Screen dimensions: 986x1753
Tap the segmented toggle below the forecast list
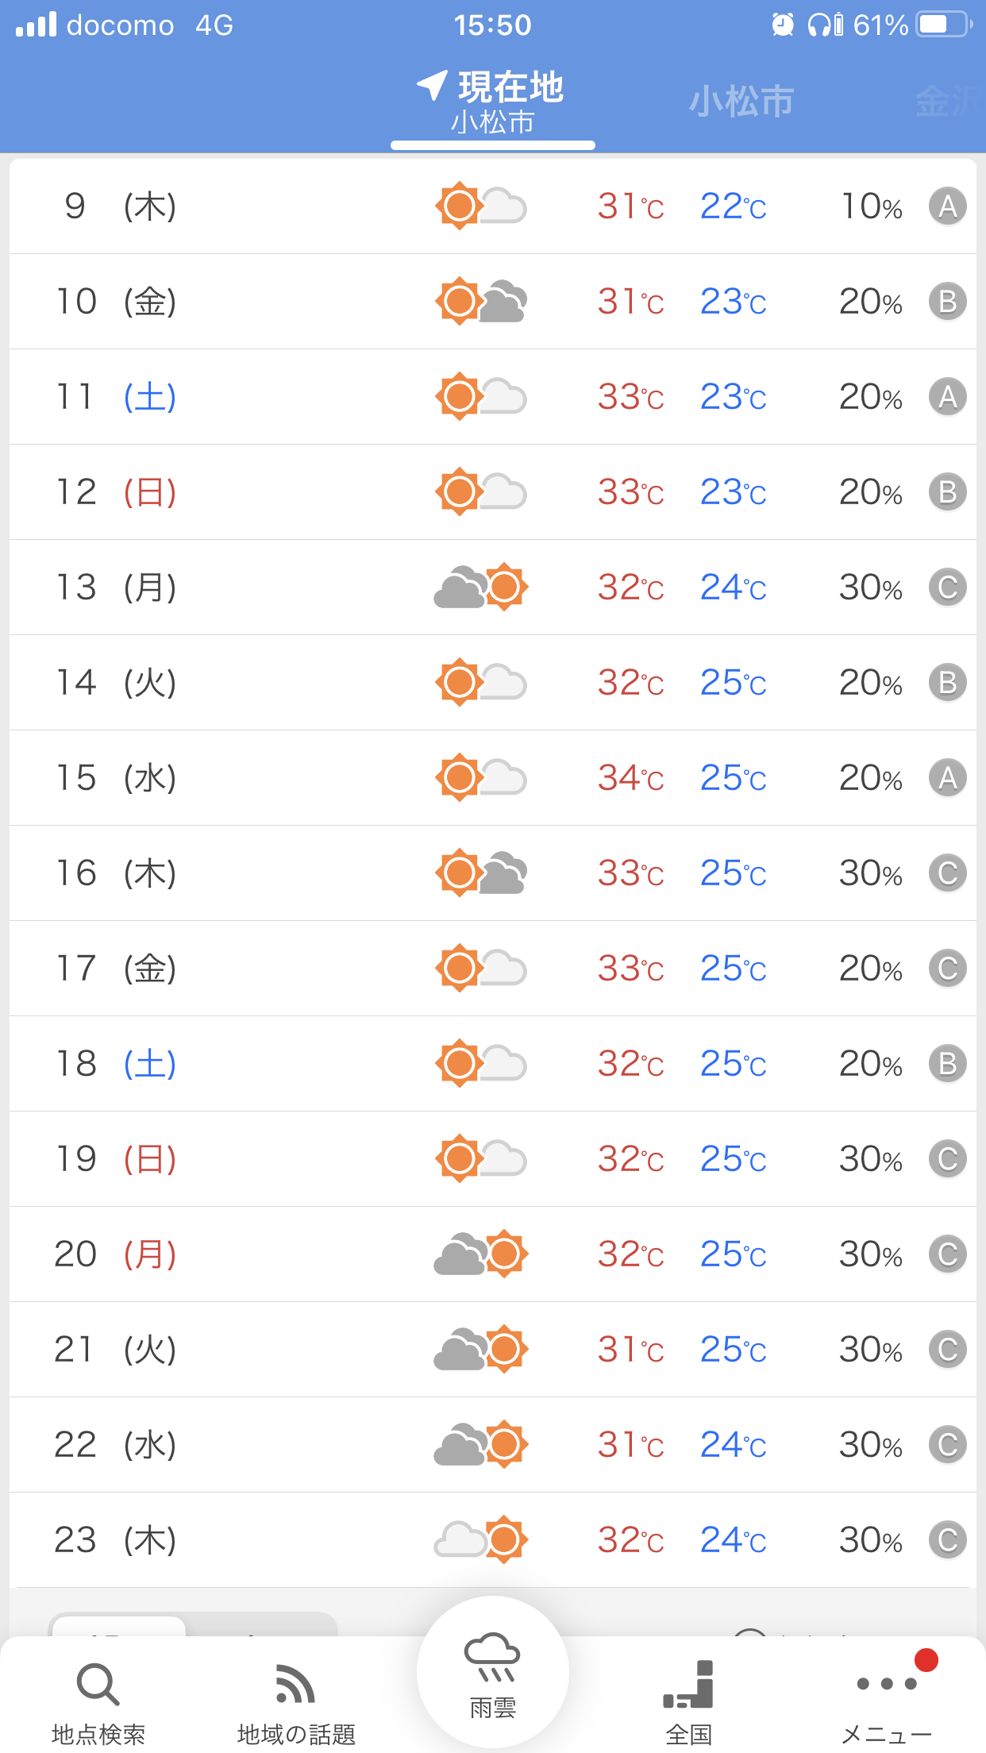(x=193, y=1624)
